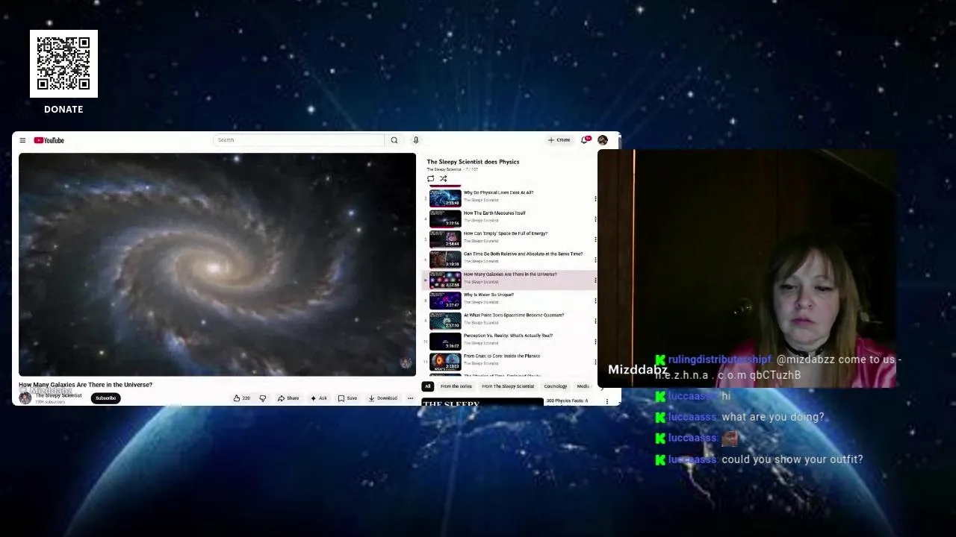Play 'Why Do Physical Laws Exist At All?'
The height and width of the screenshot is (537, 956).
pyautogui.click(x=498, y=192)
